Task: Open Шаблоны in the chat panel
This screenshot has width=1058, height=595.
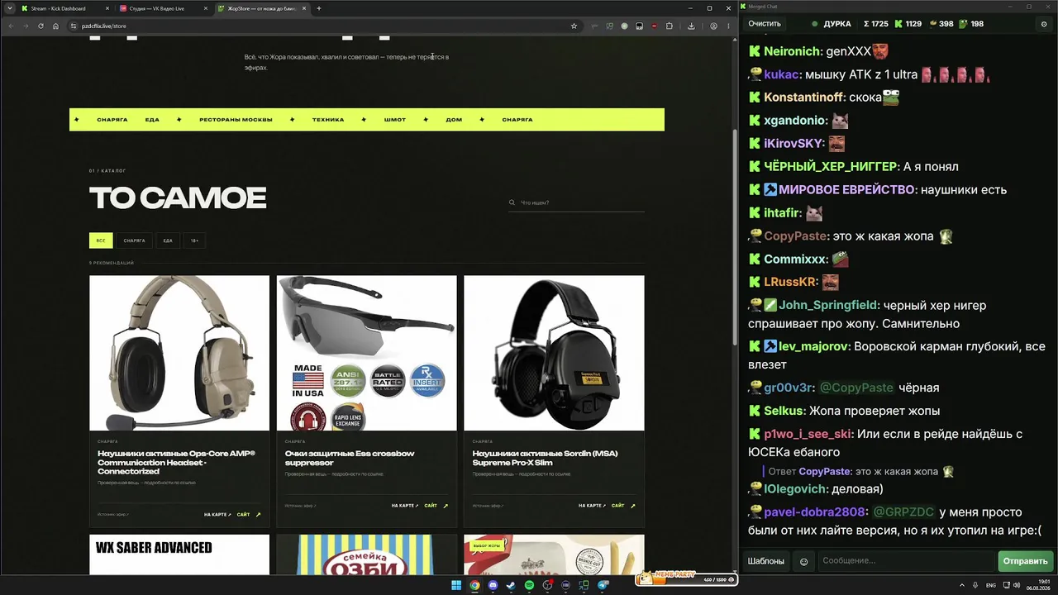Action: pos(766,561)
